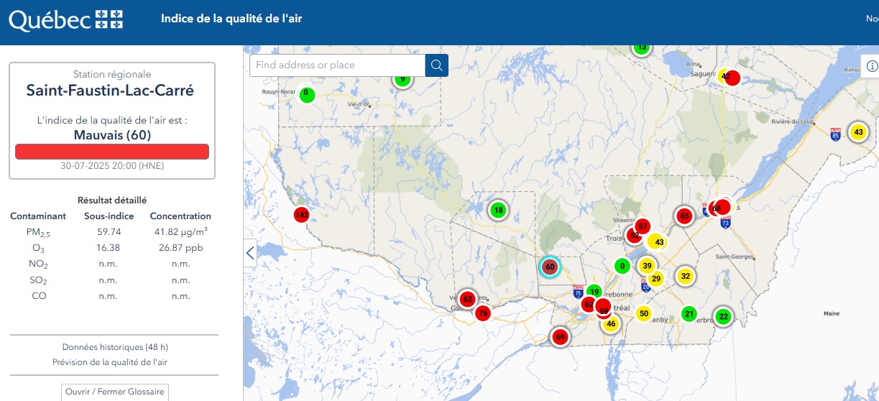Select the yellow 43 marker near Rivière-du-Loup
This screenshot has width=879, height=401.
(x=857, y=132)
